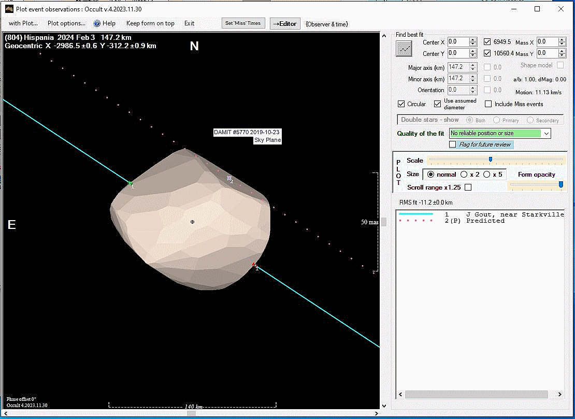
Task: Click the Mass Y spinner arrows
Action: pyautogui.click(x=562, y=53)
